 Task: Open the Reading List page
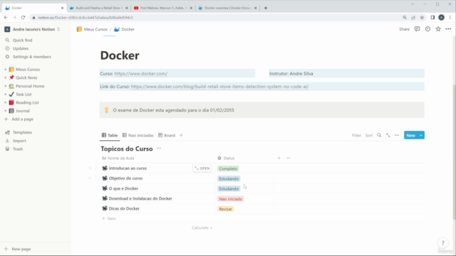point(27,102)
